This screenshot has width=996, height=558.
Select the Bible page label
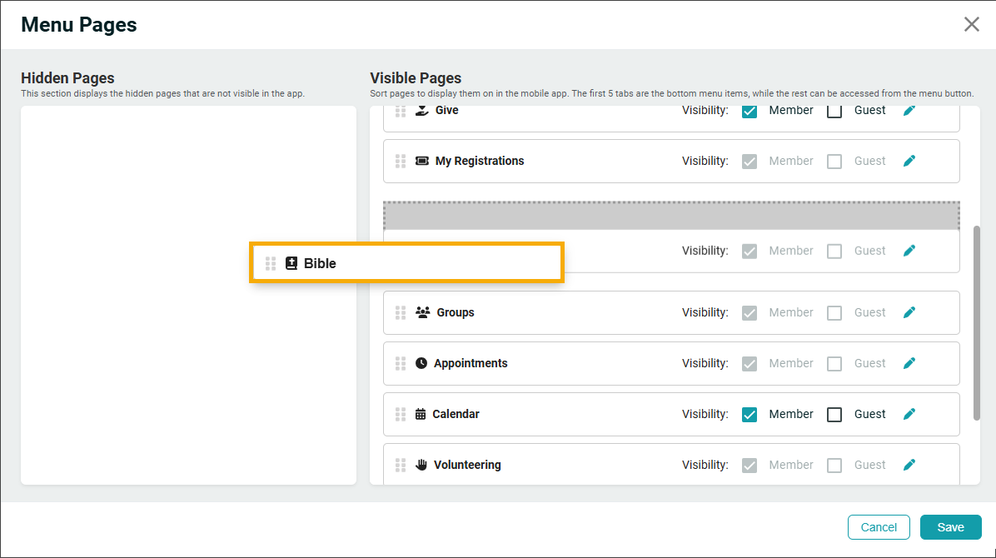point(320,263)
